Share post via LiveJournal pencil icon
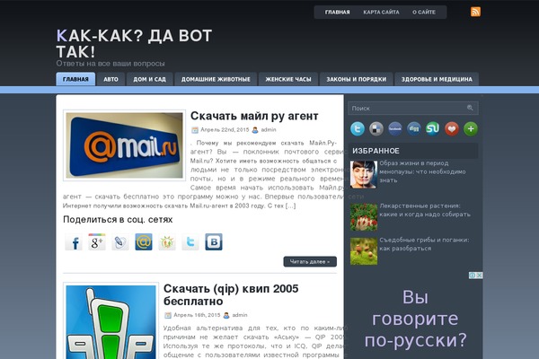 [120, 241]
